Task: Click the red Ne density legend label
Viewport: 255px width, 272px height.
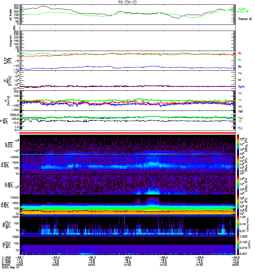Action: (x=240, y=73)
